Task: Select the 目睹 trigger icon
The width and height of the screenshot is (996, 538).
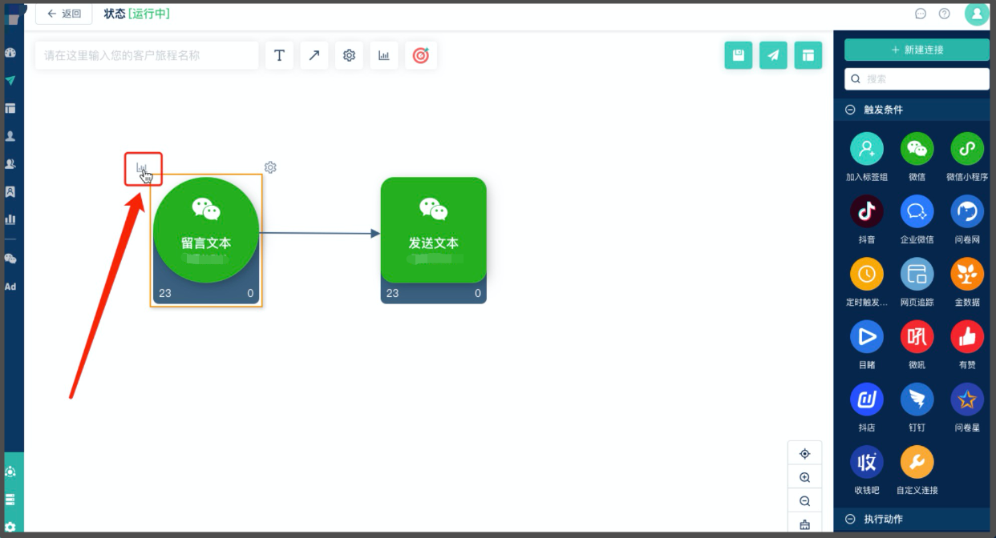Action: click(x=867, y=337)
